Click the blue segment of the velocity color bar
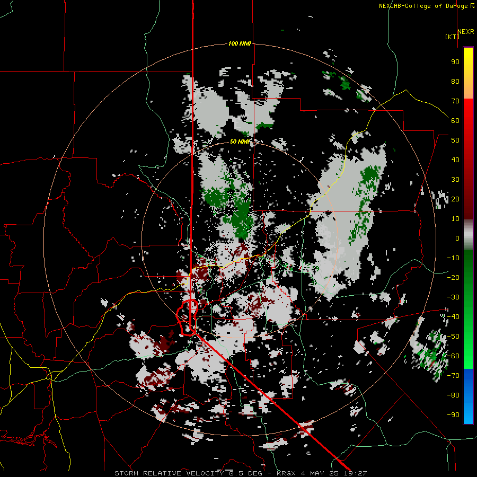Image resolution: width=477 pixels, height=477 pixels. pyautogui.click(x=468, y=396)
